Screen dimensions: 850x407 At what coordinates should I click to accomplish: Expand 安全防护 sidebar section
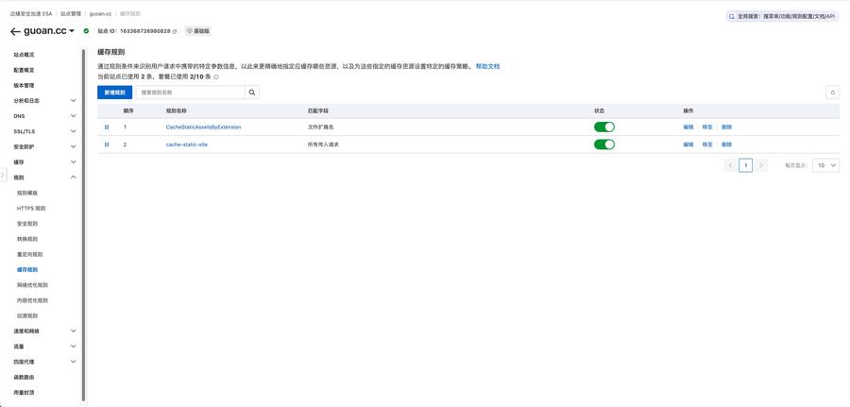pyautogui.click(x=73, y=147)
